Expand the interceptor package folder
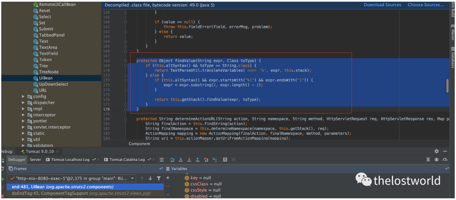The width and height of the screenshot is (456, 200). coord(24,115)
